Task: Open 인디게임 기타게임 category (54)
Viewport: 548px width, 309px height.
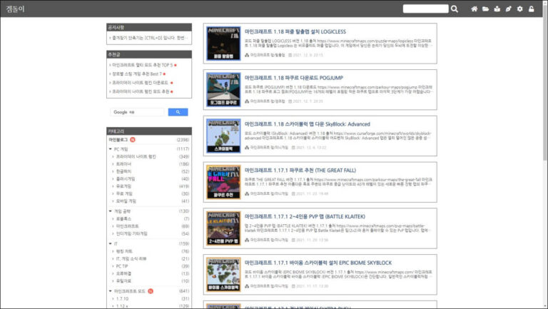Action: tap(132, 233)
